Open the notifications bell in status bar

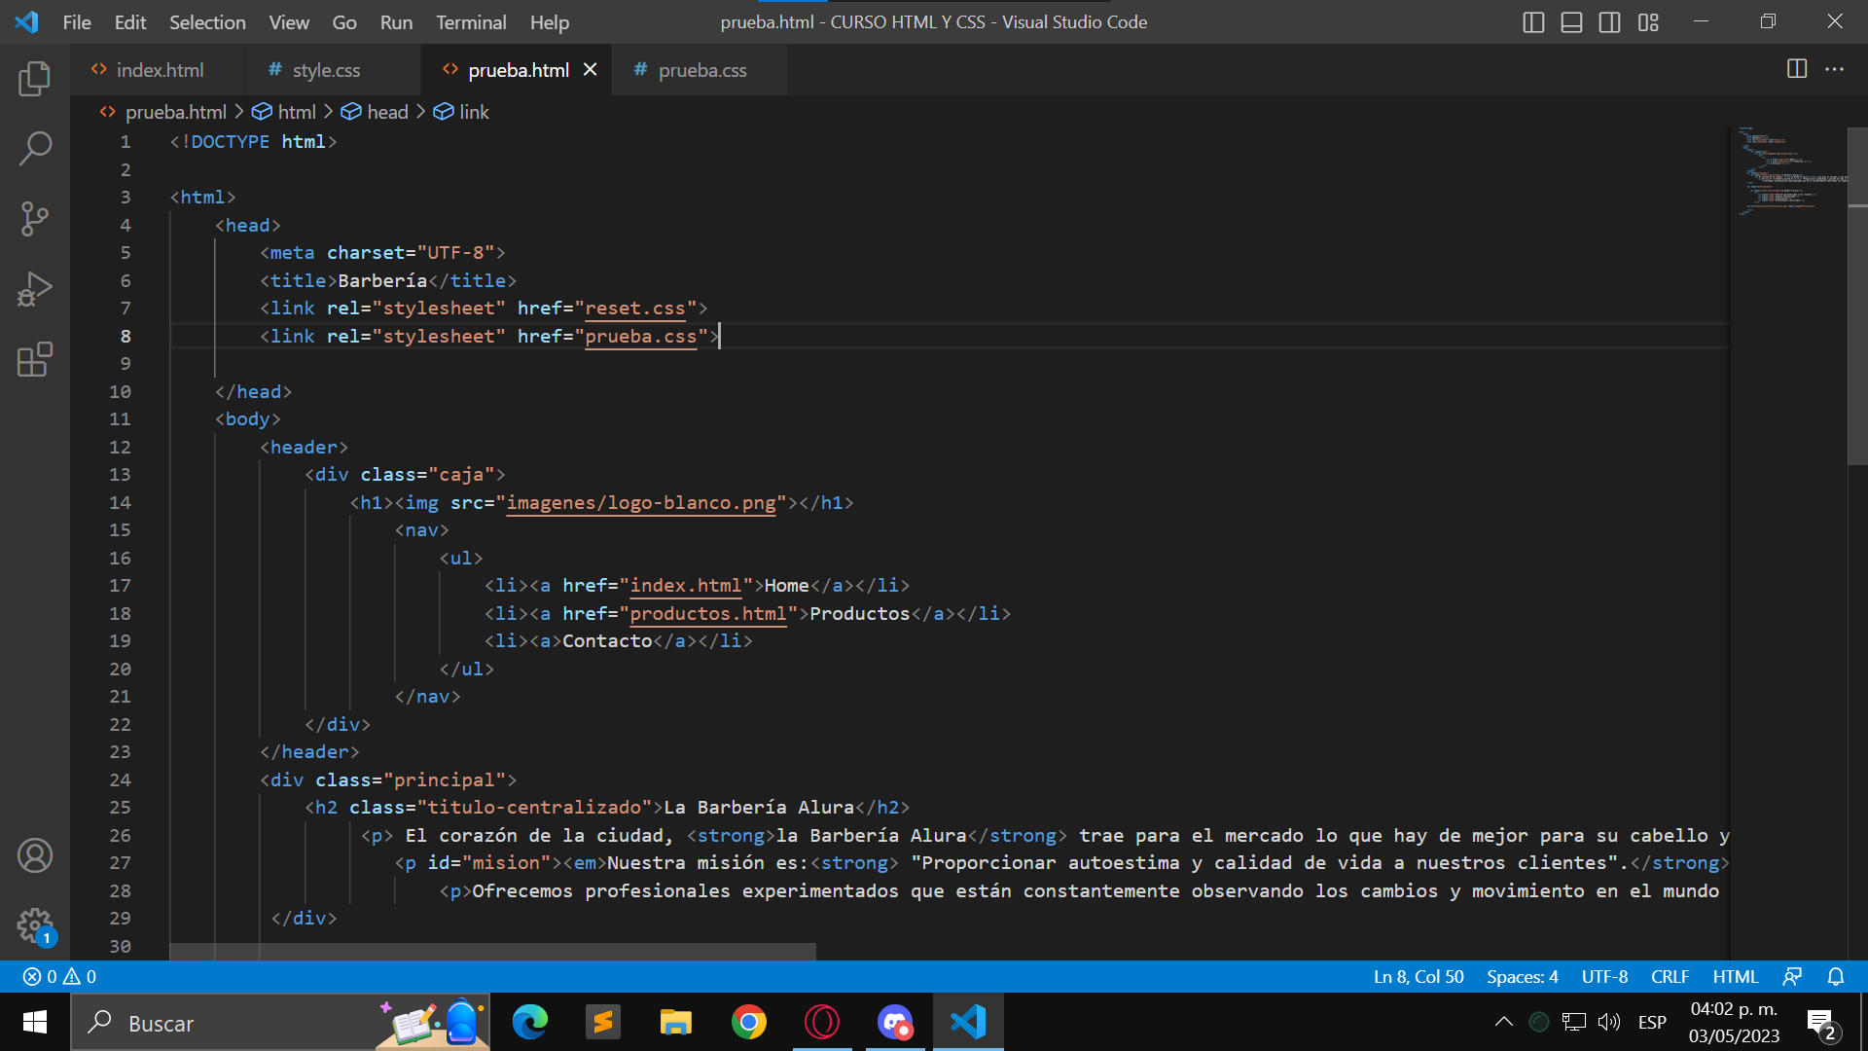tap(1836, 976)
